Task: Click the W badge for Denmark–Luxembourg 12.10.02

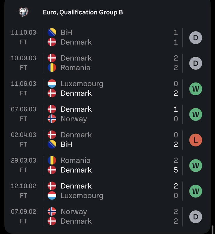Action: tap(196, 191)
